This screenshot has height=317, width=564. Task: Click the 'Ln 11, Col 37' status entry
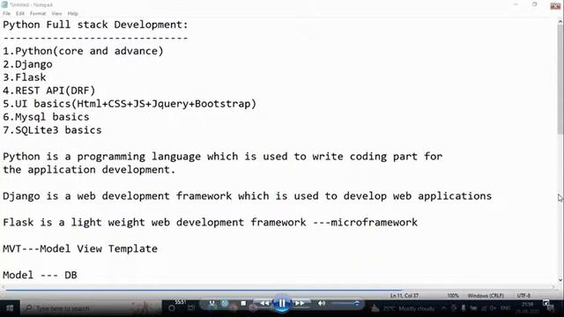coord(404,296)
